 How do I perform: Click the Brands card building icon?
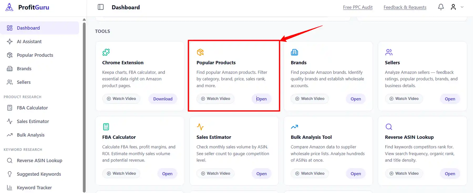294,52
